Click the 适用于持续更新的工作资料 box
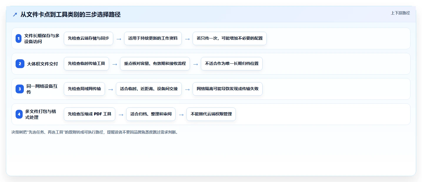422x182 pixels. [153, 38]
